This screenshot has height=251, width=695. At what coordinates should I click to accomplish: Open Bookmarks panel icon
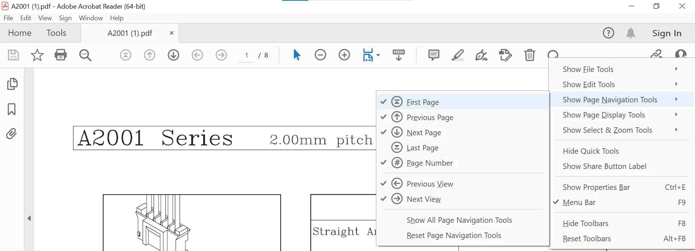pos(12,109)
